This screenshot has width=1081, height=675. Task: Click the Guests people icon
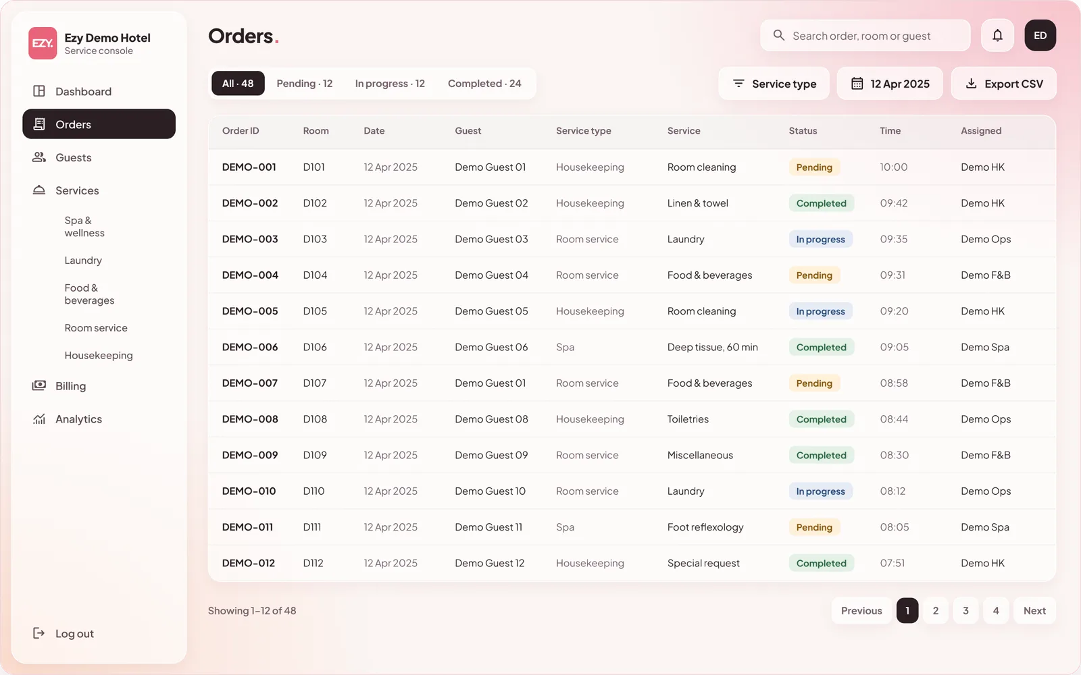tap(39, 157)
